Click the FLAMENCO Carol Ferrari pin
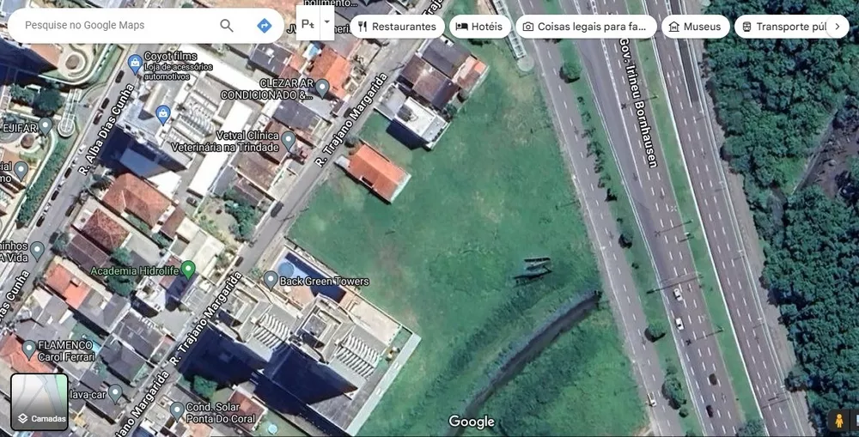859x437 pixels. (x=29, y=349)
